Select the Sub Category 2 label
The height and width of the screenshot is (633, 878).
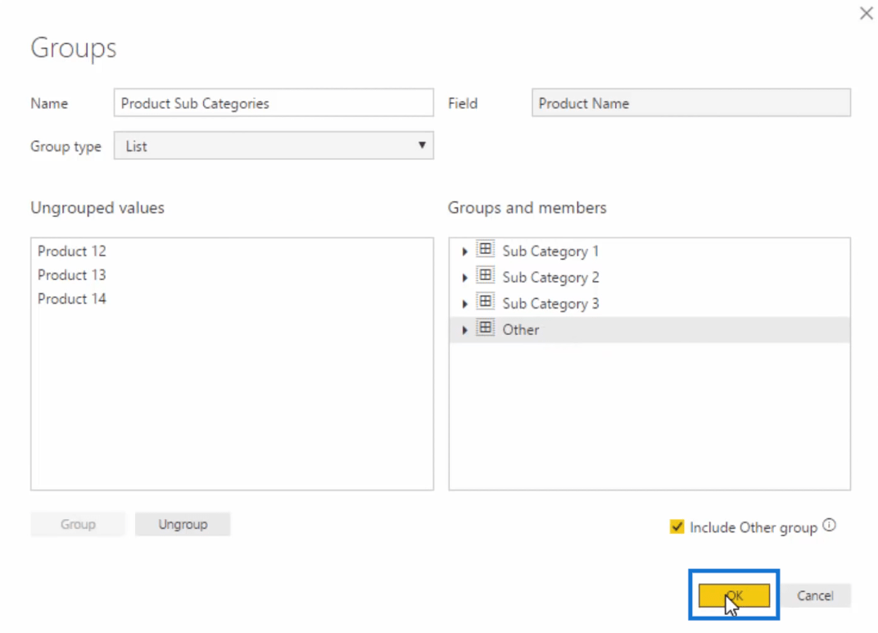click(550, 278)
